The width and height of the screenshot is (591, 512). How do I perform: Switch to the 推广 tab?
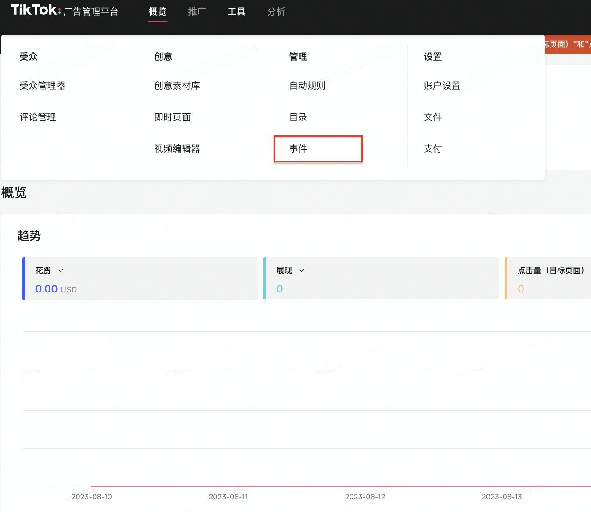click(197, 12)
